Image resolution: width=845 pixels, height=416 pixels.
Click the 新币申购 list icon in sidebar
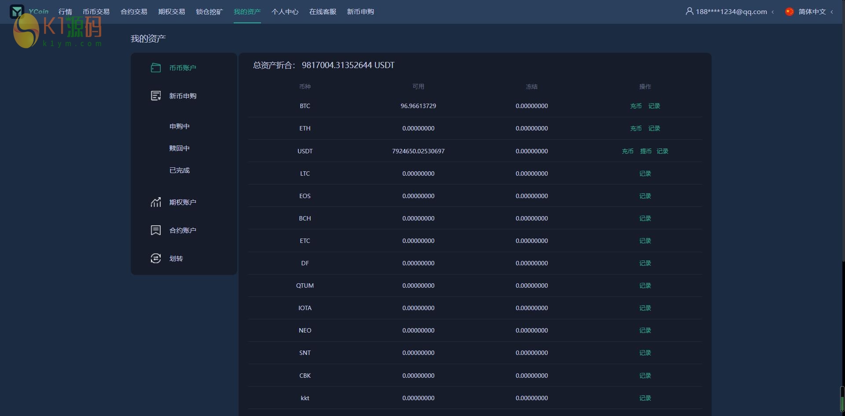pos(156,96)
